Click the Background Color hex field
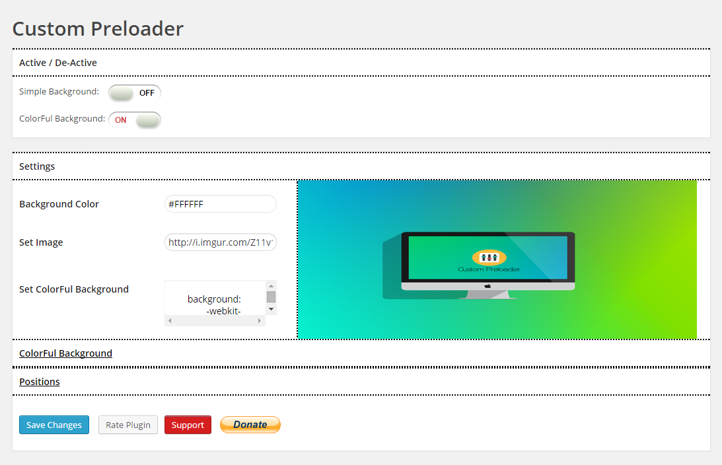Viewport: 722px width, 465px height. pyautogui.click(x=221, y=204)
